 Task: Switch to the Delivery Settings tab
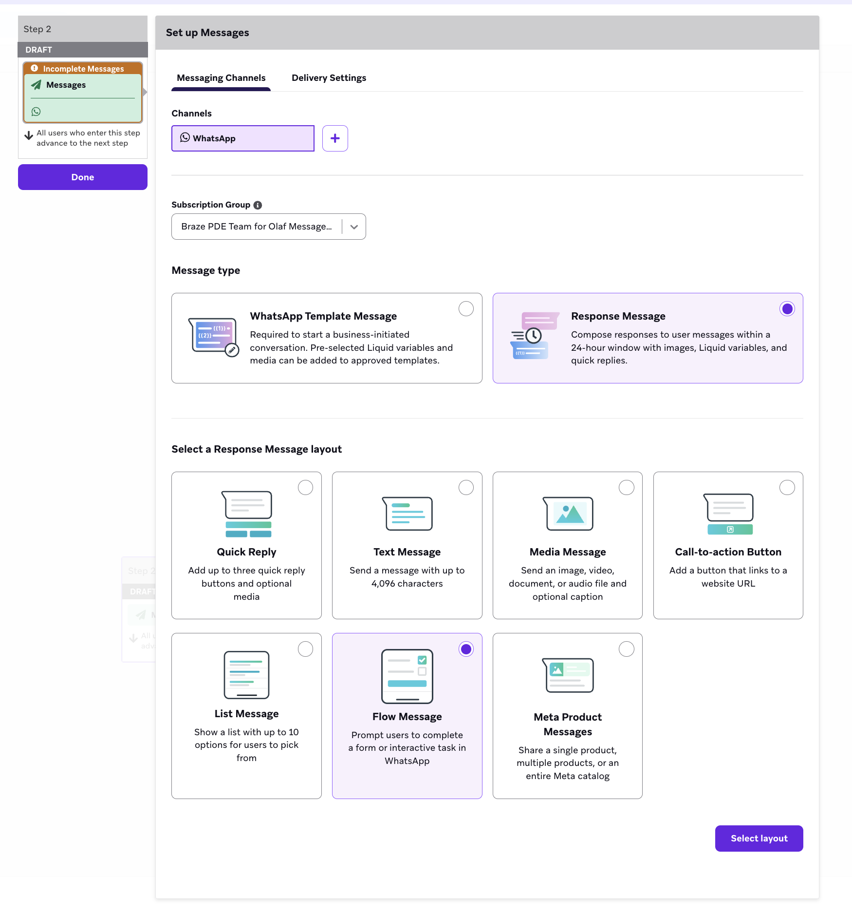tap(329, 78)
